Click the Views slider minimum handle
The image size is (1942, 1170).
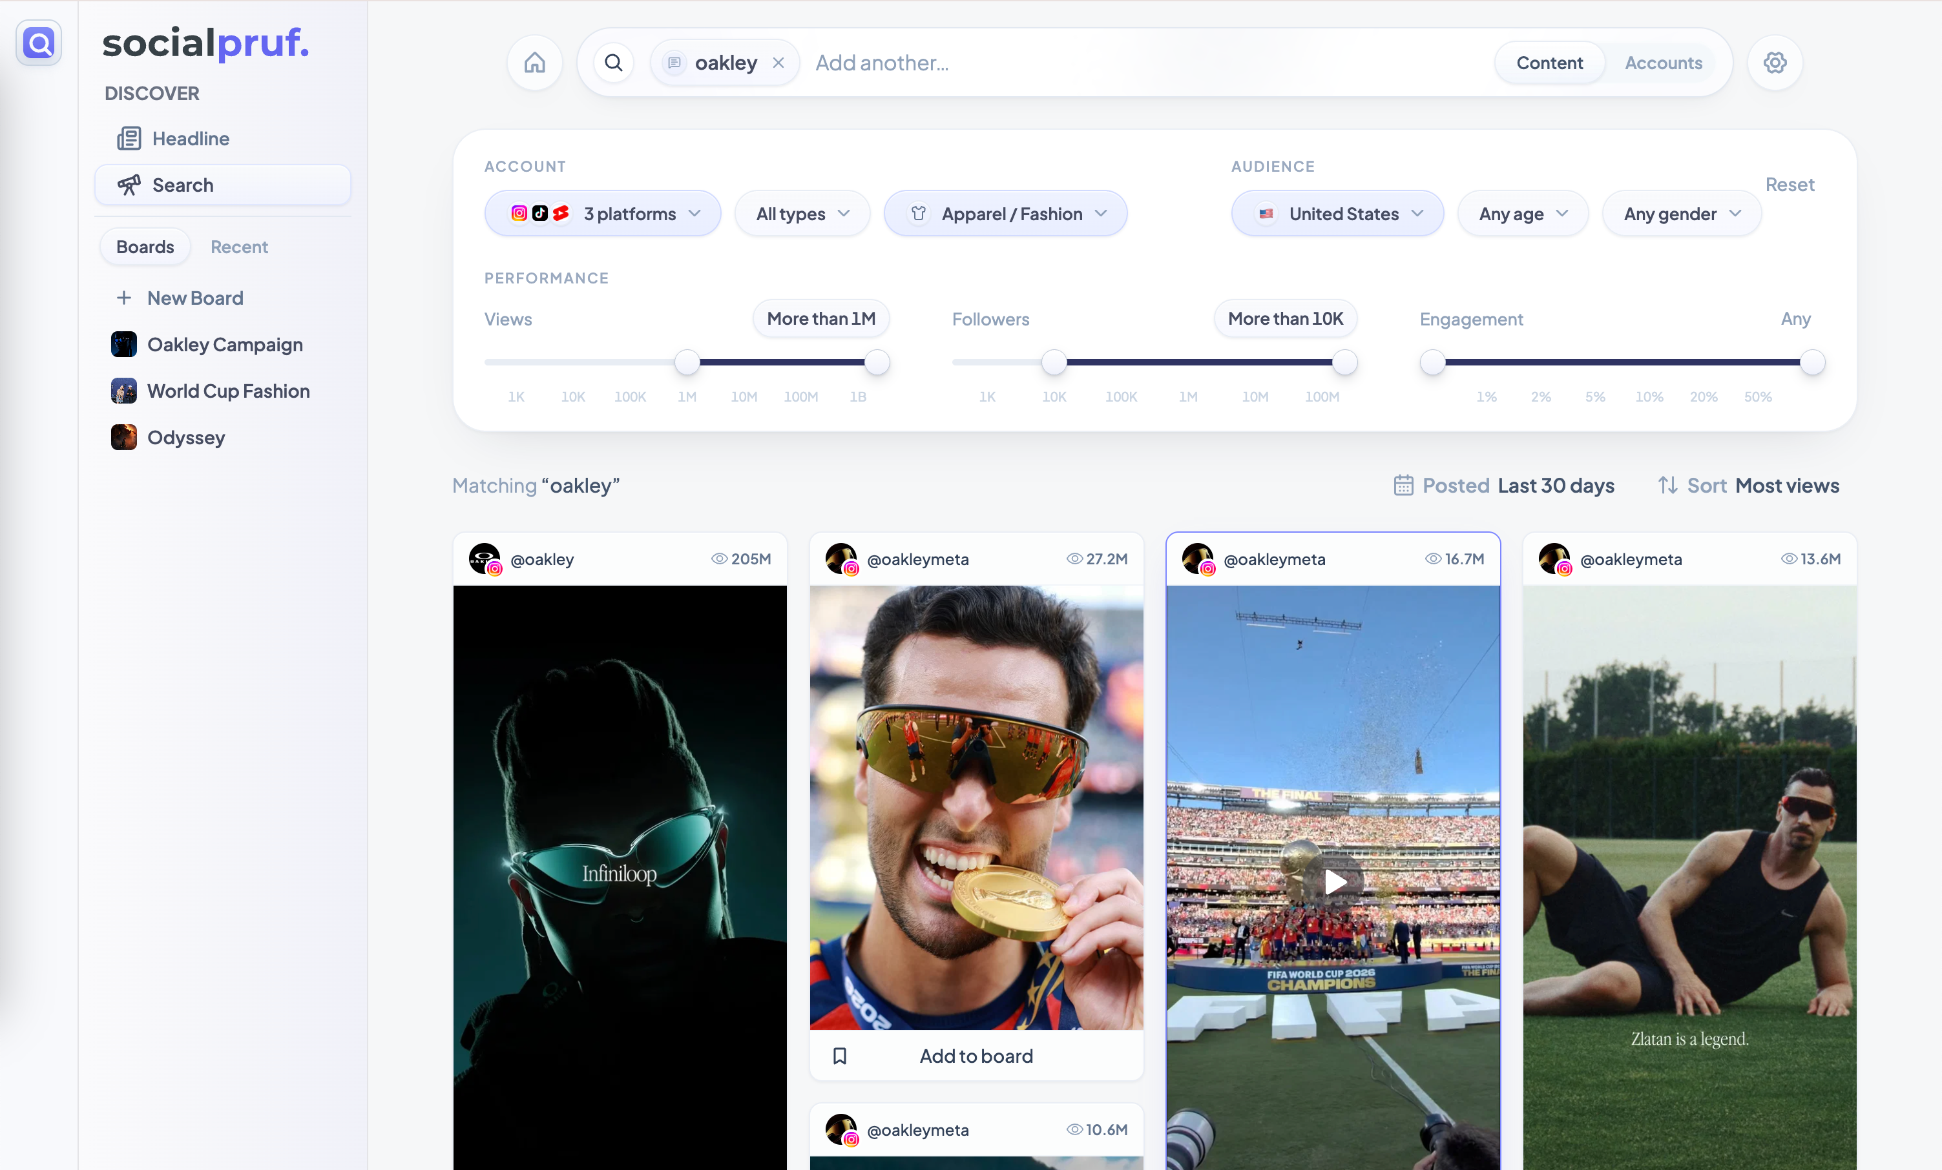pyautogui.click(x=687, y=362)
